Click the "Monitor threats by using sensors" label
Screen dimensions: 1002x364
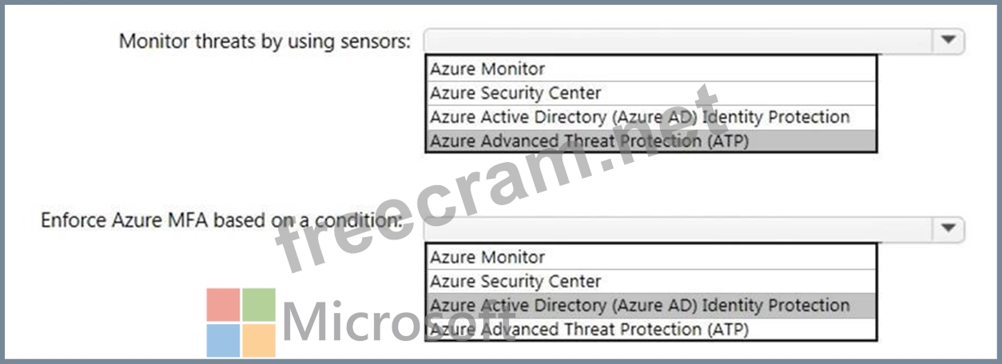(264, 41)
